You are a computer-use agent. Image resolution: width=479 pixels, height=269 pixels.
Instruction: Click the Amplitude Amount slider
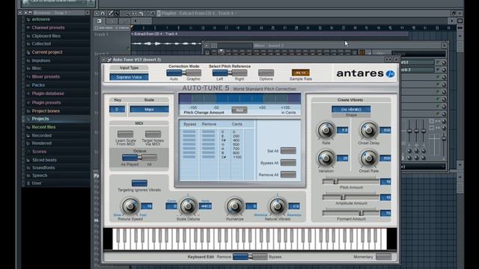tap(351, 197)
